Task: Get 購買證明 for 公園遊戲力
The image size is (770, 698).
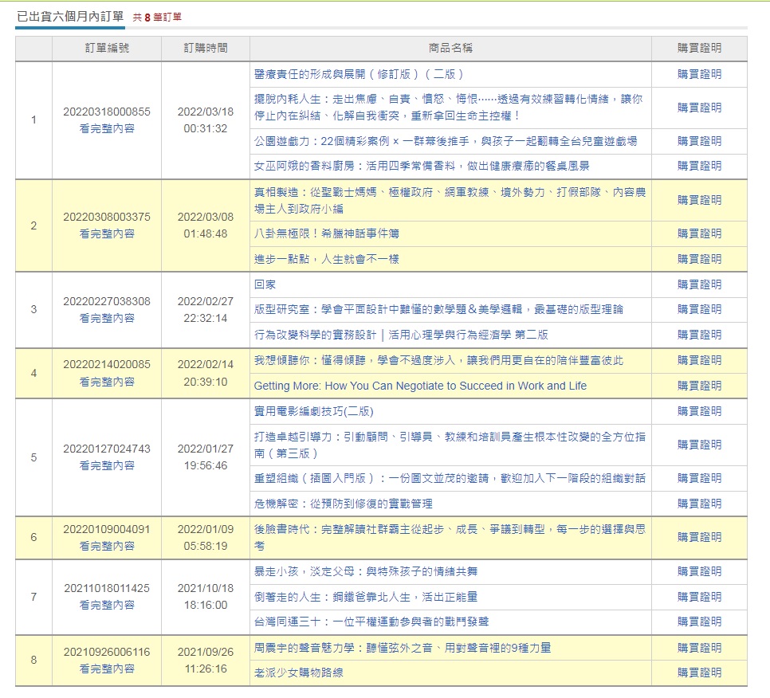Action: (x=699, y=141)
